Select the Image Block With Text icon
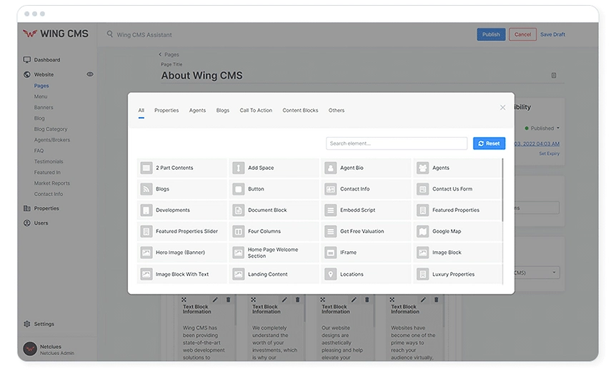The height and width of the screenshot is (381, 616). click(x=146, y=274)
